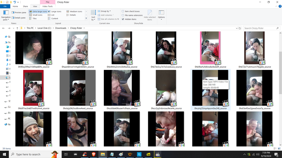Click the Refresh button beside address bar
This screenshot has width=282, height=158.
point(240,28)
